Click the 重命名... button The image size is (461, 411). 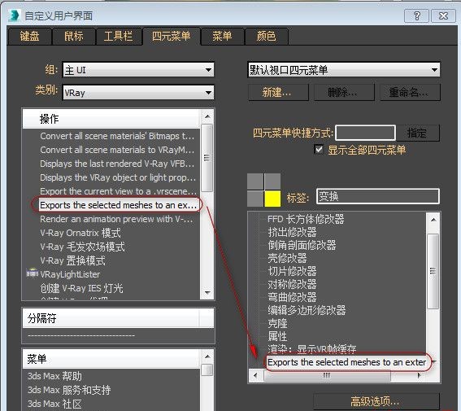point(410,93)
